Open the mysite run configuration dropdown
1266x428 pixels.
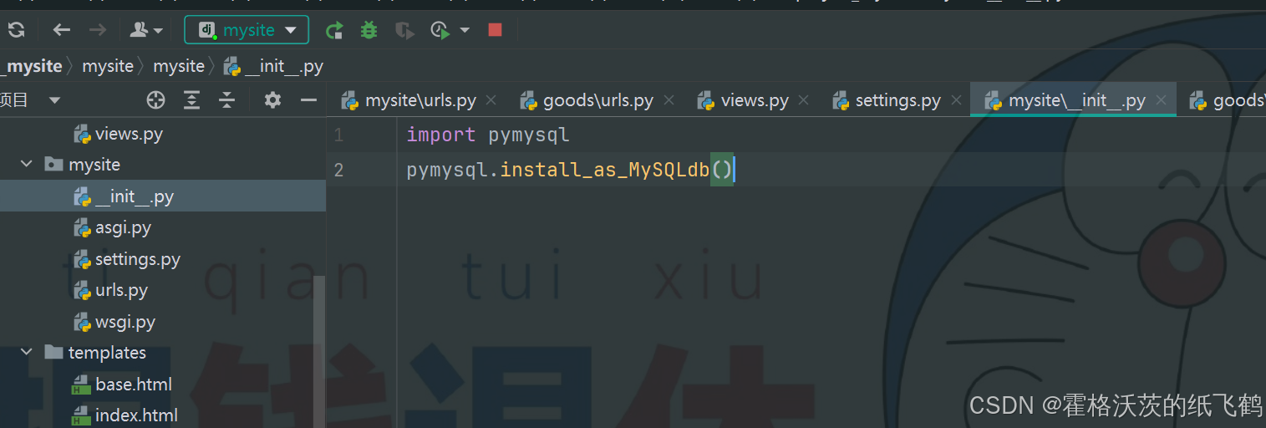click(x=247, y=30)
